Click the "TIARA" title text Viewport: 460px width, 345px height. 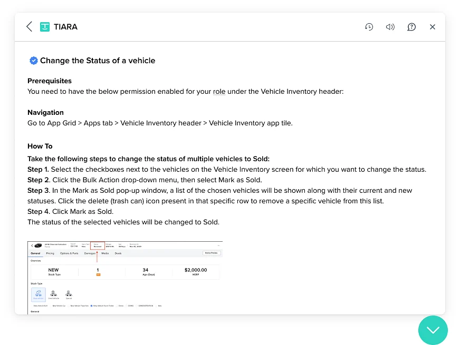point(66,27)
